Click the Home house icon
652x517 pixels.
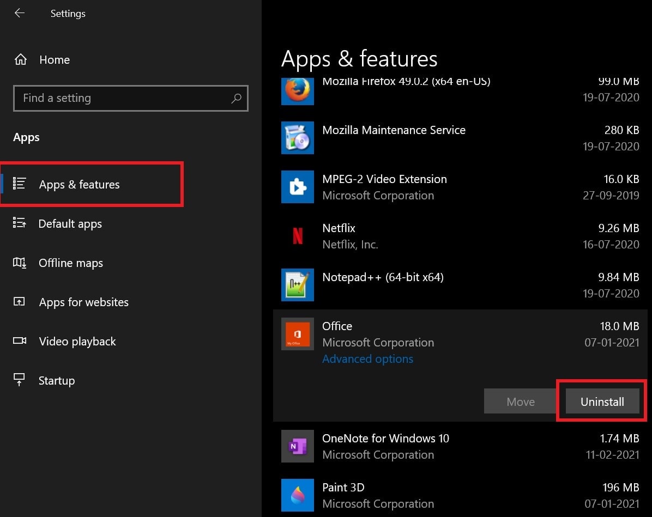tap(20, 60)
